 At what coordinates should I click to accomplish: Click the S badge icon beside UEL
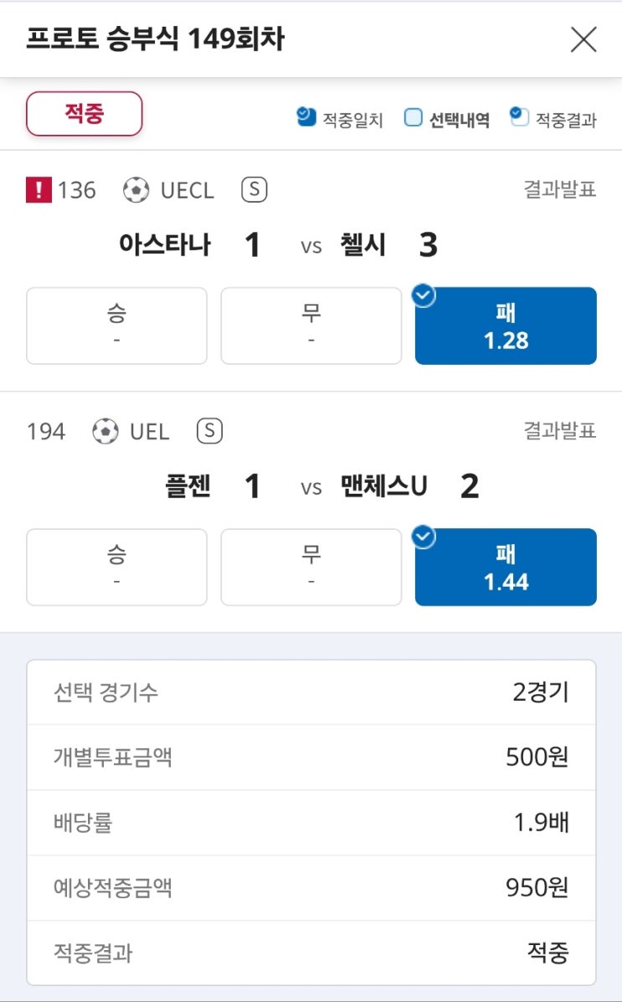click(209, 431)
